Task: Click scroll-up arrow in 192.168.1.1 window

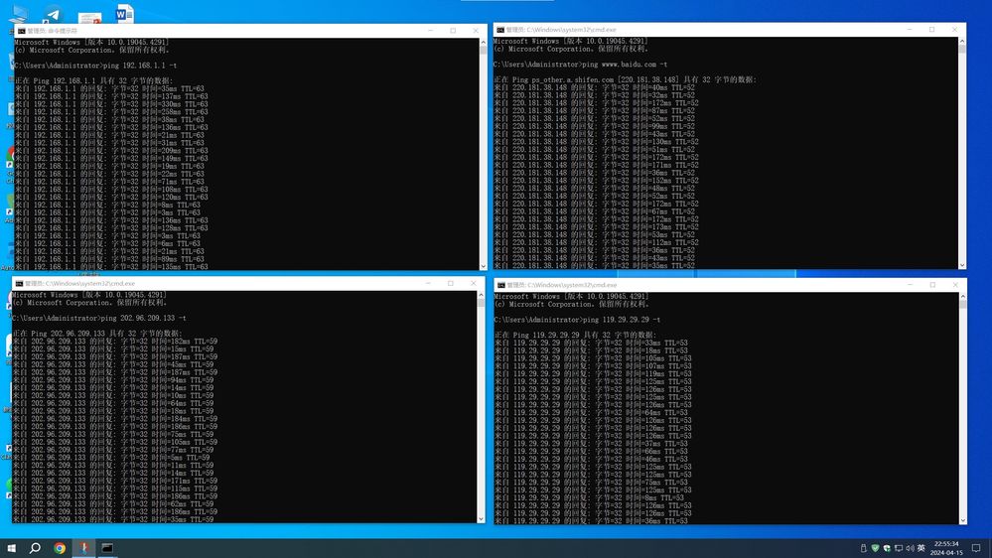Action: [484, 42]
